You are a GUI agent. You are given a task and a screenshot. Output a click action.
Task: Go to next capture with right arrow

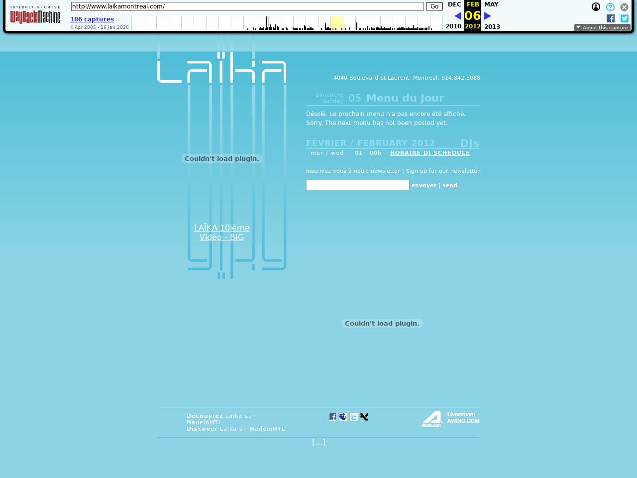488,16
